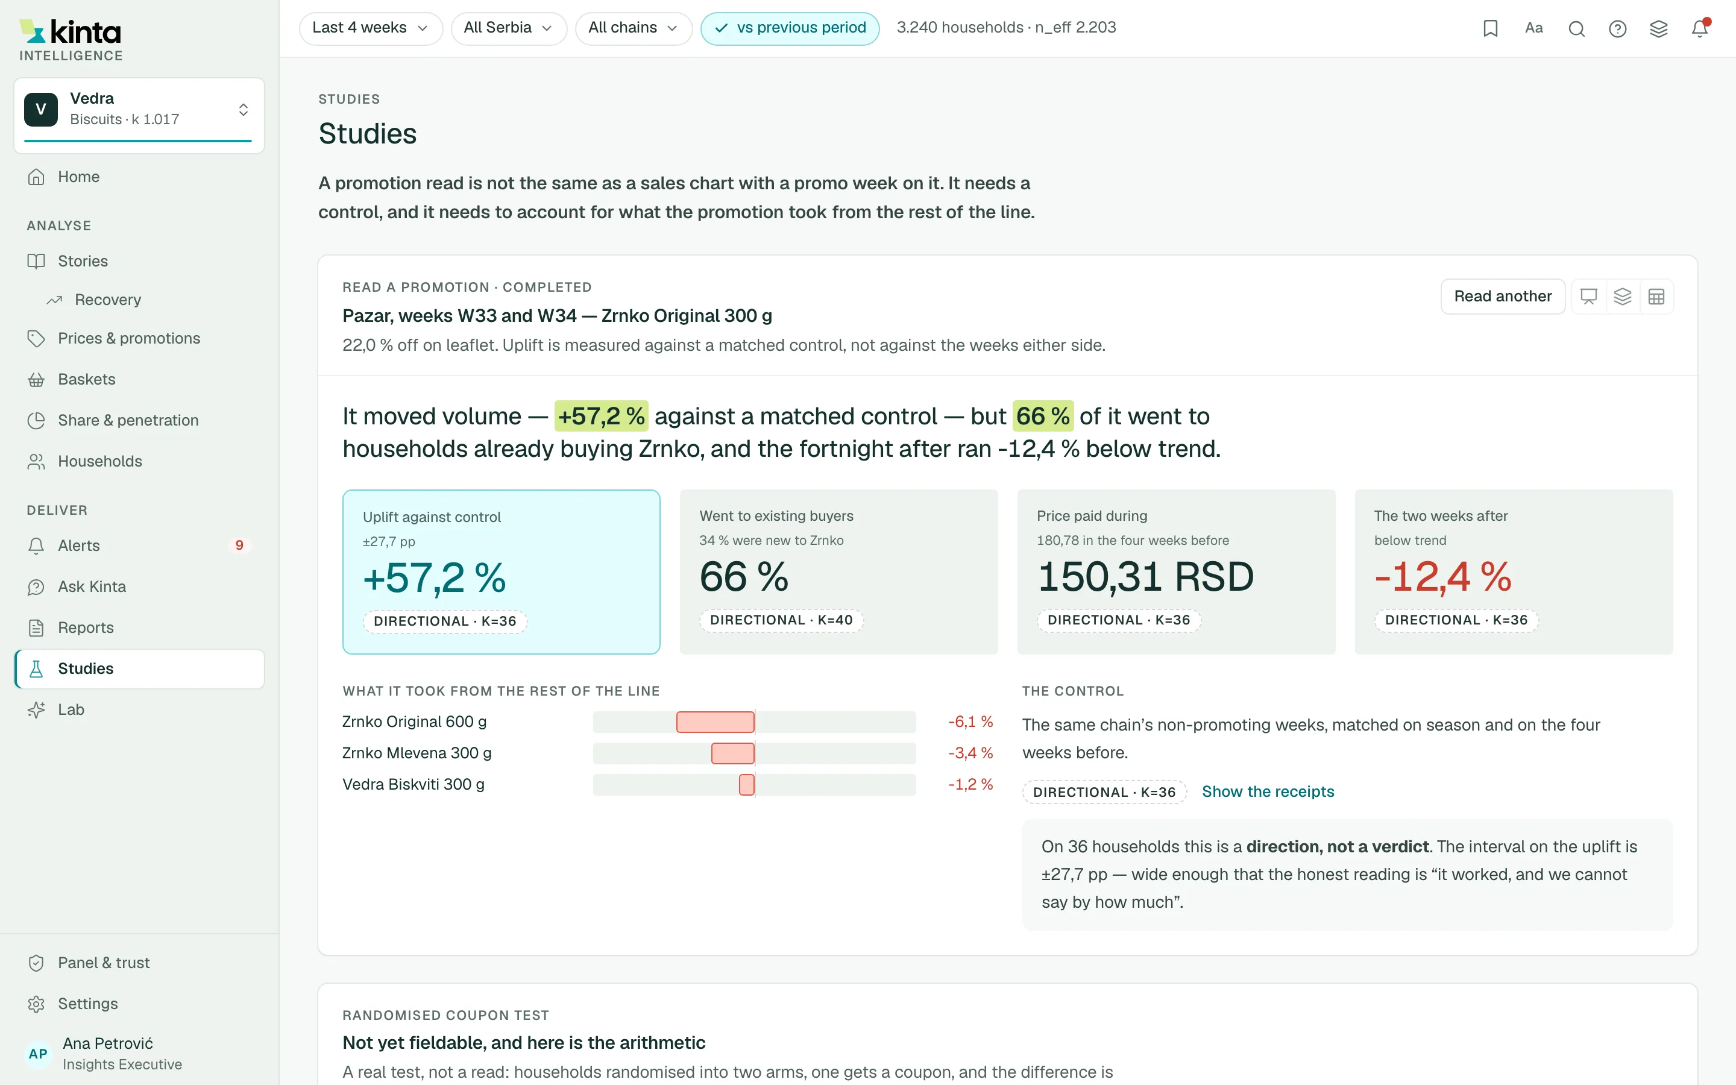Select Studies in sidebar

click(x=139, y=669)
